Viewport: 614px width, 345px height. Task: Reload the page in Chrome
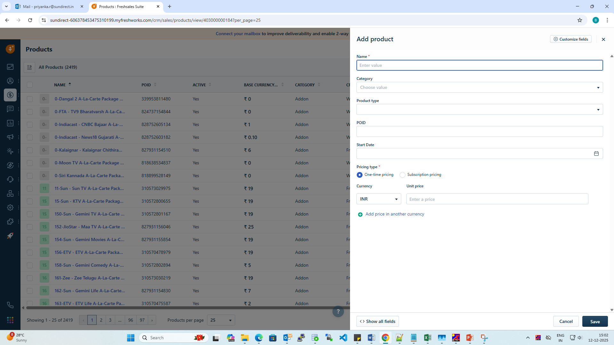30,20
